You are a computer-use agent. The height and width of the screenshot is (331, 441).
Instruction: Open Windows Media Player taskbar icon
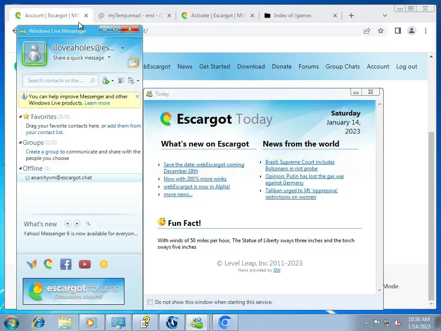[91, 322]
